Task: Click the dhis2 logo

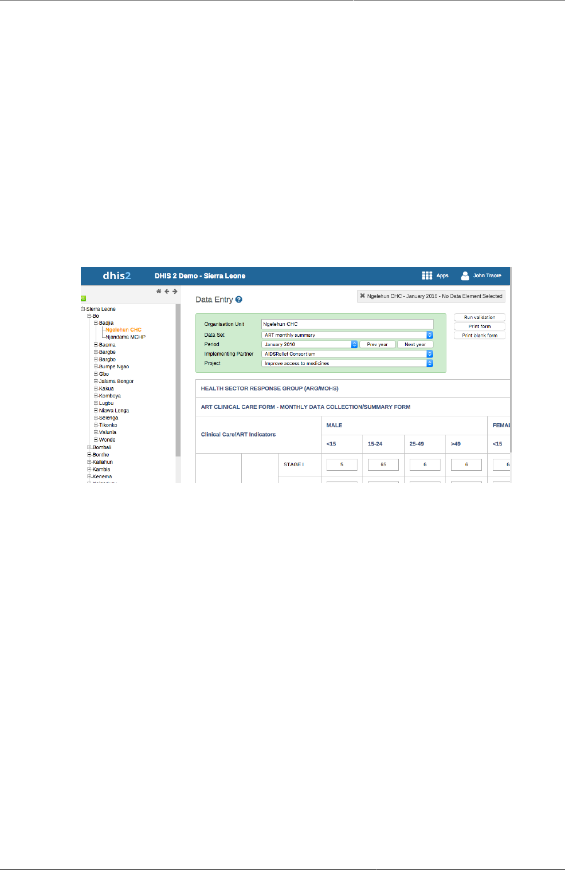Action: pos(117,275)
